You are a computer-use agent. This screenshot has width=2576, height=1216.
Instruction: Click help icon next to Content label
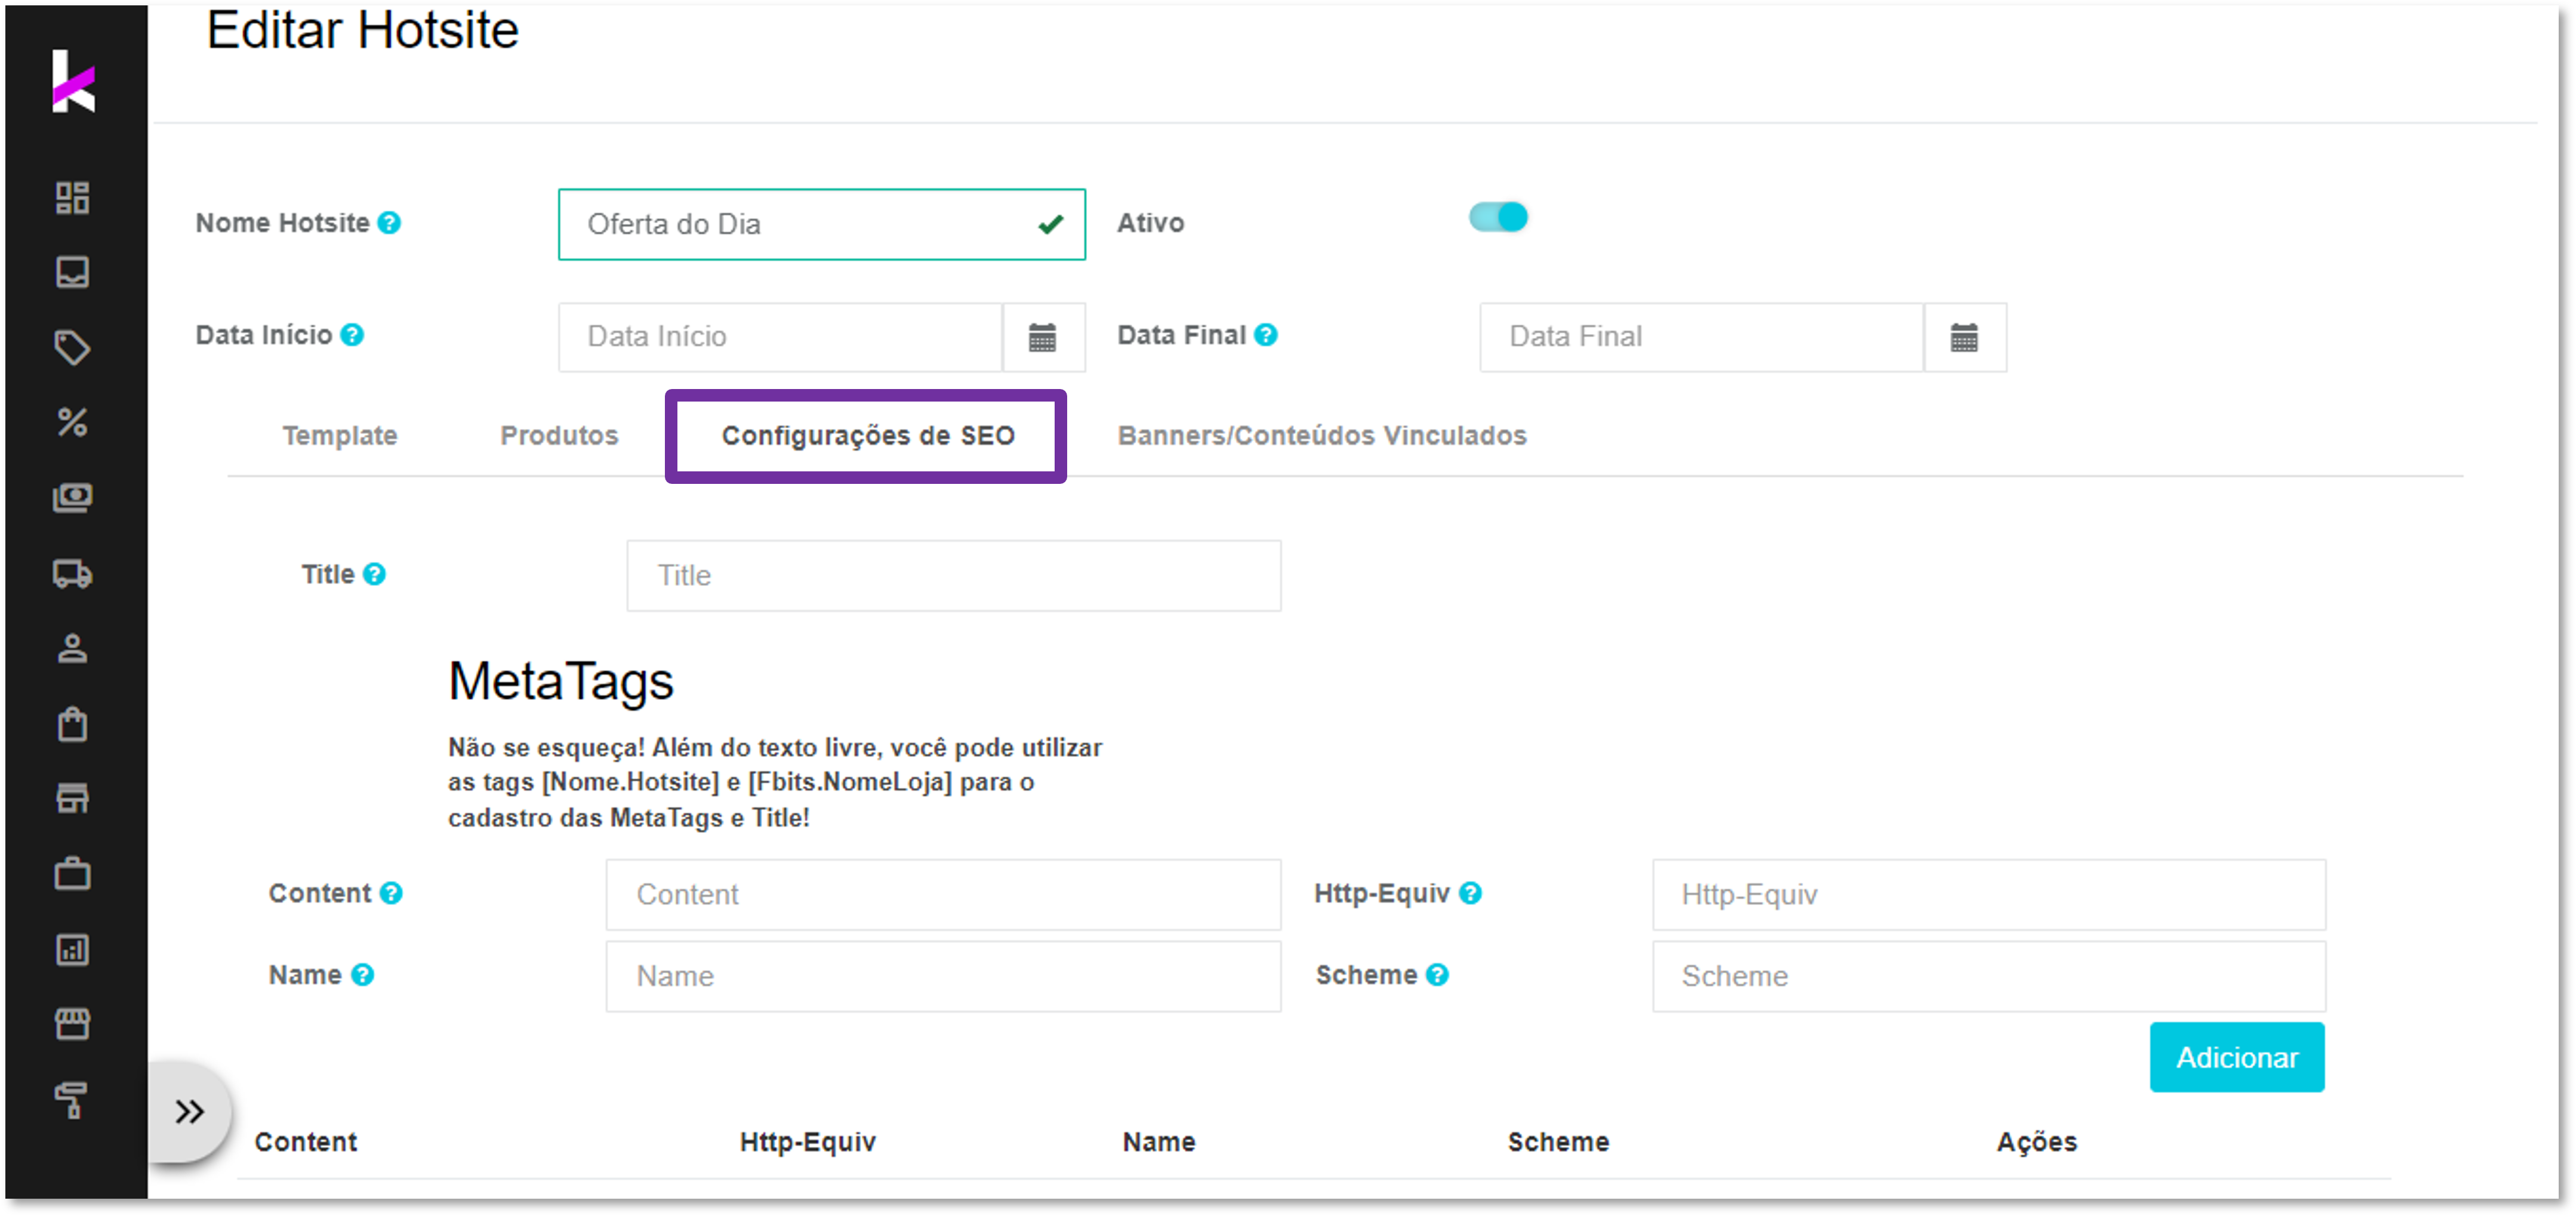391,893
